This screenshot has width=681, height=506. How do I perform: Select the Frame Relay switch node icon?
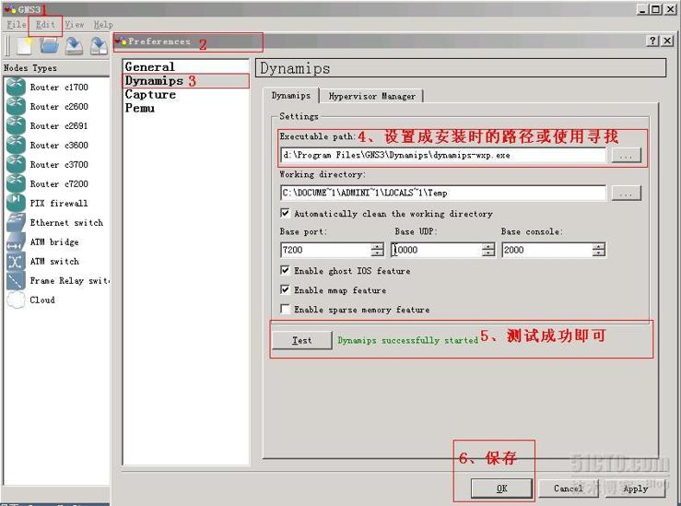16,280
